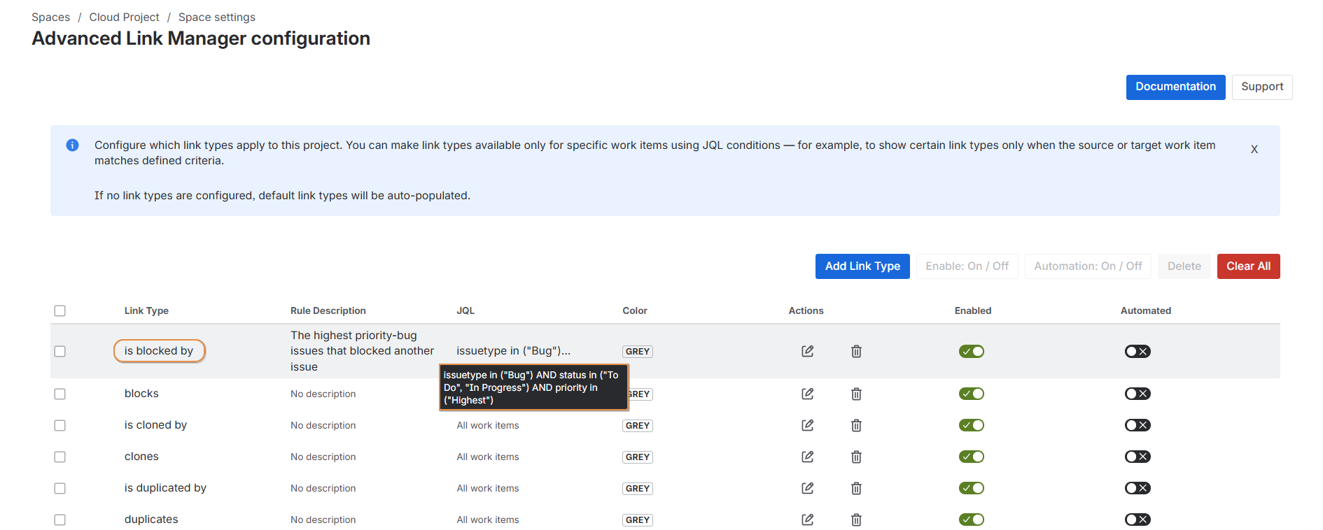
Task: Edit the "is cloned by" link type
Action: coord(807,425)
